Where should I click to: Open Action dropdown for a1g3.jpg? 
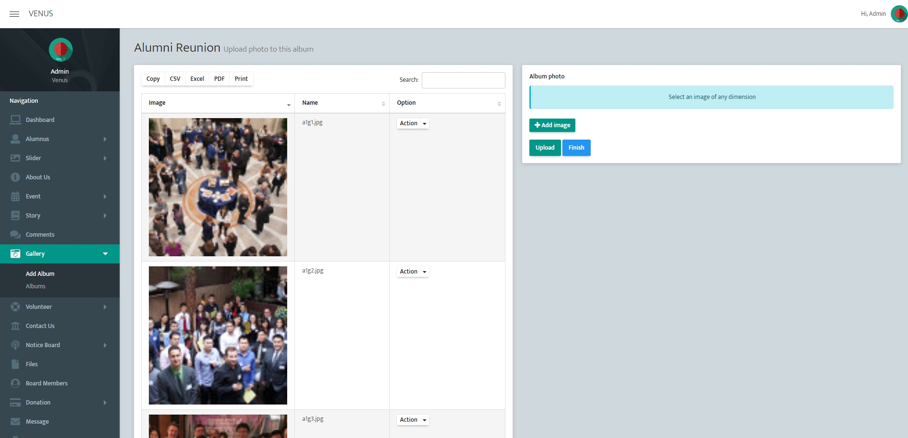pyautogui.click(x=413, y=420)
